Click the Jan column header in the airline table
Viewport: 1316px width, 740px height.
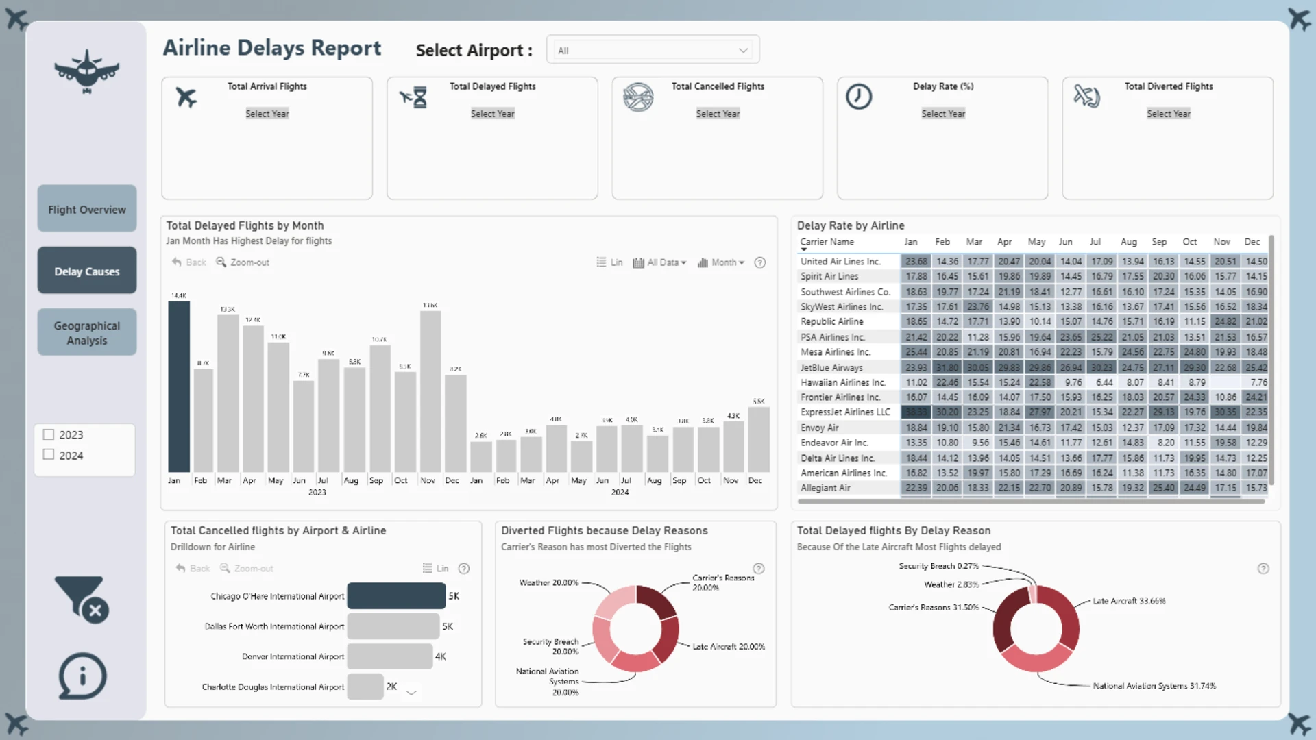tap(910, 242)
